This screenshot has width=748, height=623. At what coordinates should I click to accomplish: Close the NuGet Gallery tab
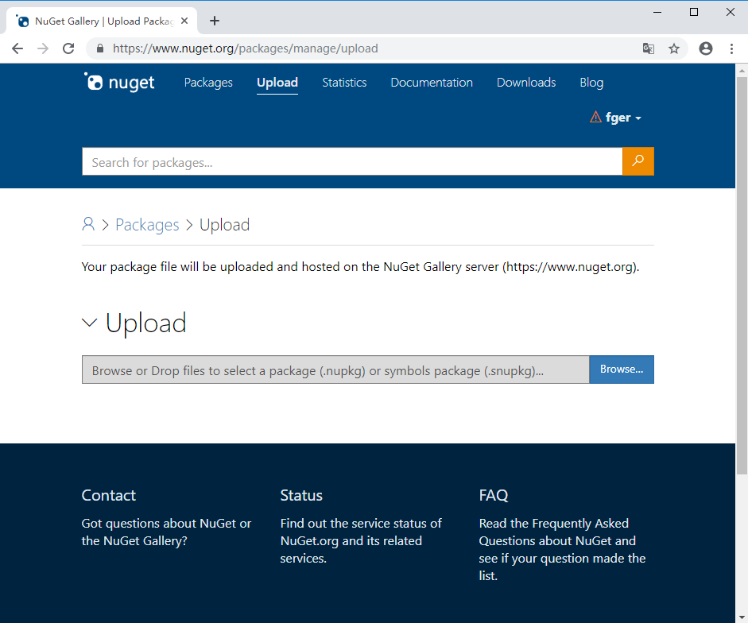click(x=184, y=21)
